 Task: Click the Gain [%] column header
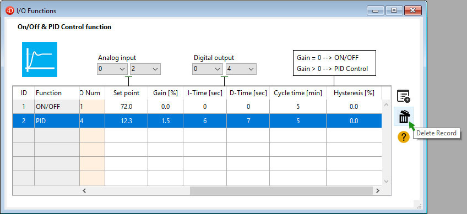click(166, 93)
